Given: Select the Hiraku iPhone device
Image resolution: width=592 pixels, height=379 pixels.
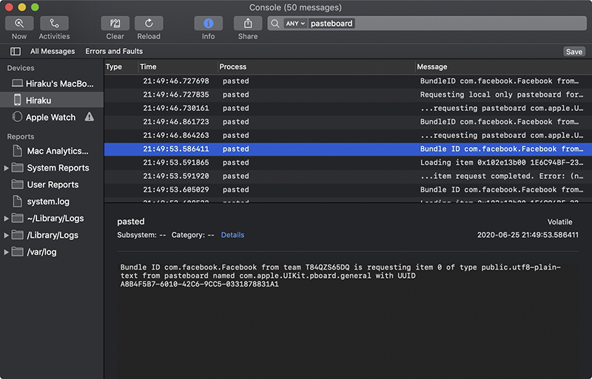Looking at the screenshot, I should 52,100.
